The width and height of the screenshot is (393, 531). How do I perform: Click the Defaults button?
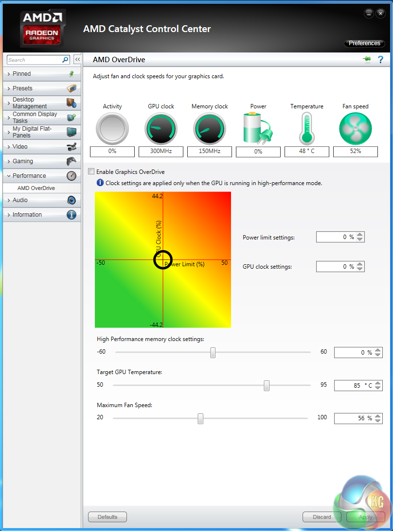tap(107, 517)
